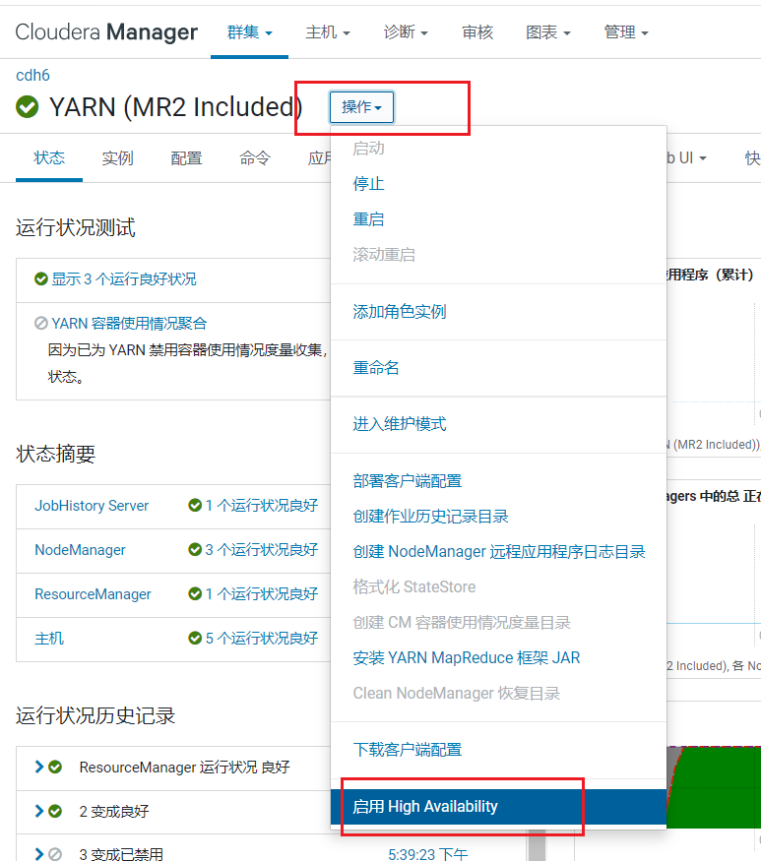Expand the 2 变成良好 history entry
Viewport: 761px width, 861px height.
coord(39,811)
